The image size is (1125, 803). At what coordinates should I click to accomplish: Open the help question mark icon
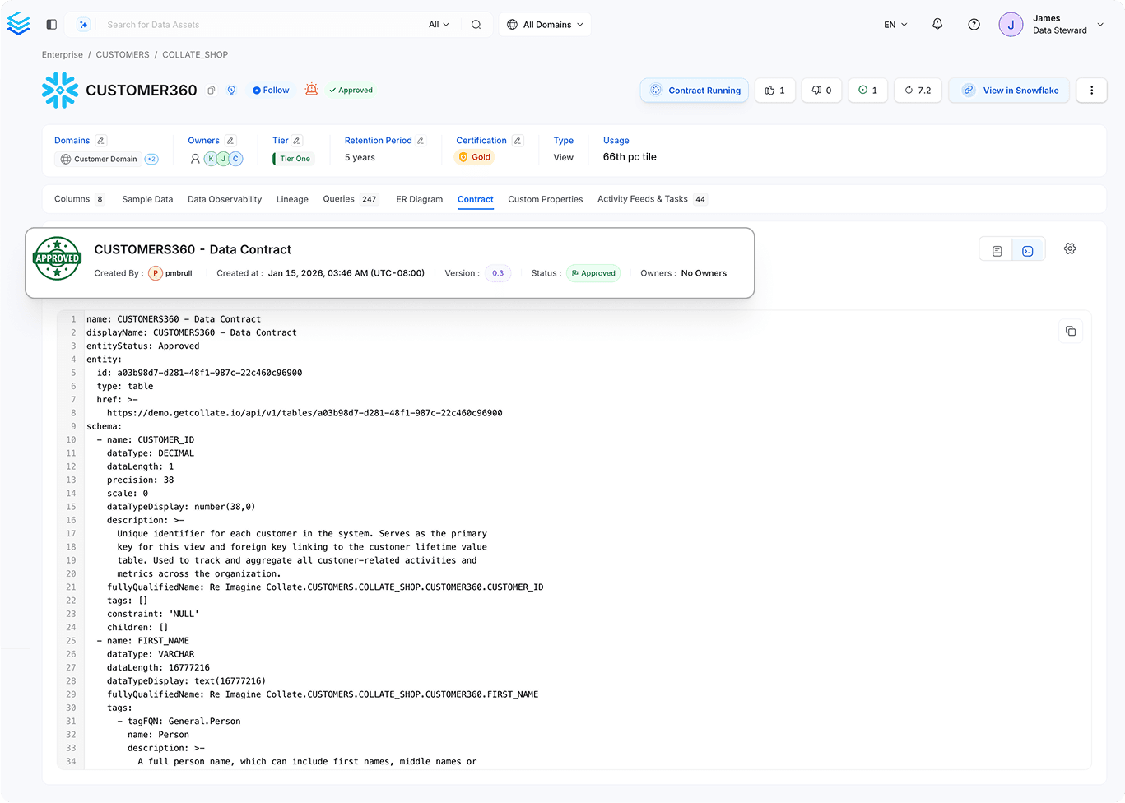(x=974, y=25)
